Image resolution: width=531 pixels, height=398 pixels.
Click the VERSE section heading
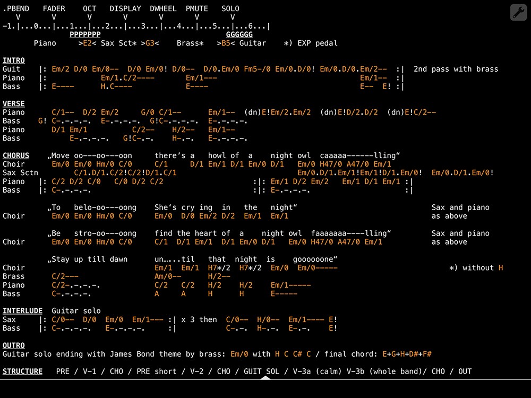14,103
